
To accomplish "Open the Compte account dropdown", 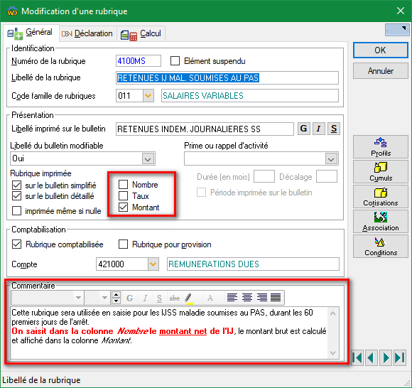I will tap(153, 264).
